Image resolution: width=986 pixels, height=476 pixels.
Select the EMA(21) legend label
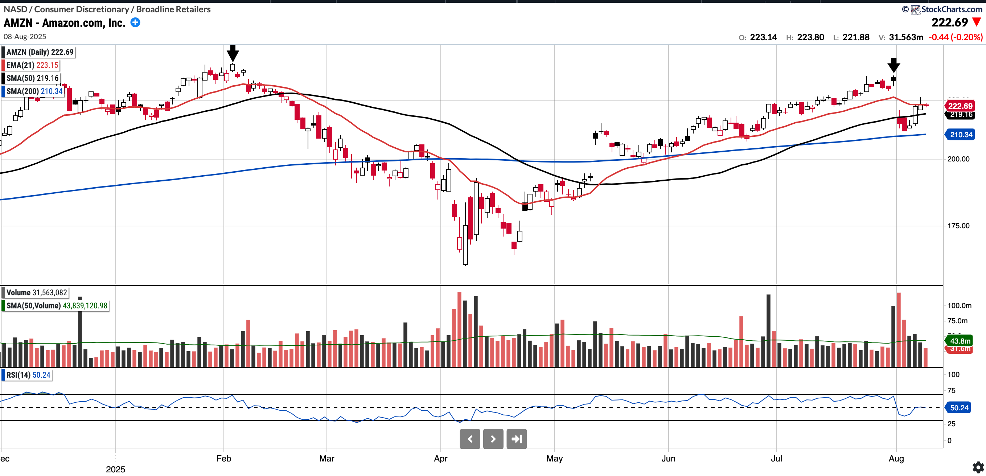[x=32, y=65]
